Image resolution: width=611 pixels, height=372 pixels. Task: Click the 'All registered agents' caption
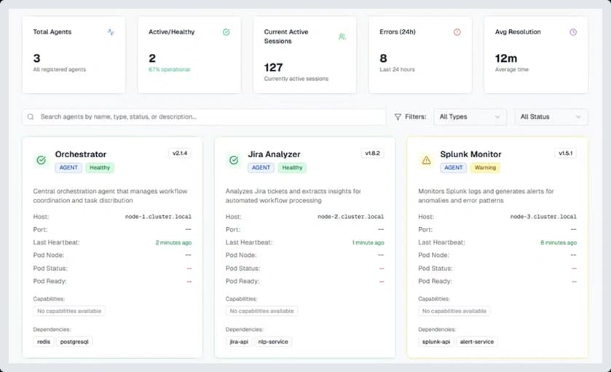click(x=60, y=70)
